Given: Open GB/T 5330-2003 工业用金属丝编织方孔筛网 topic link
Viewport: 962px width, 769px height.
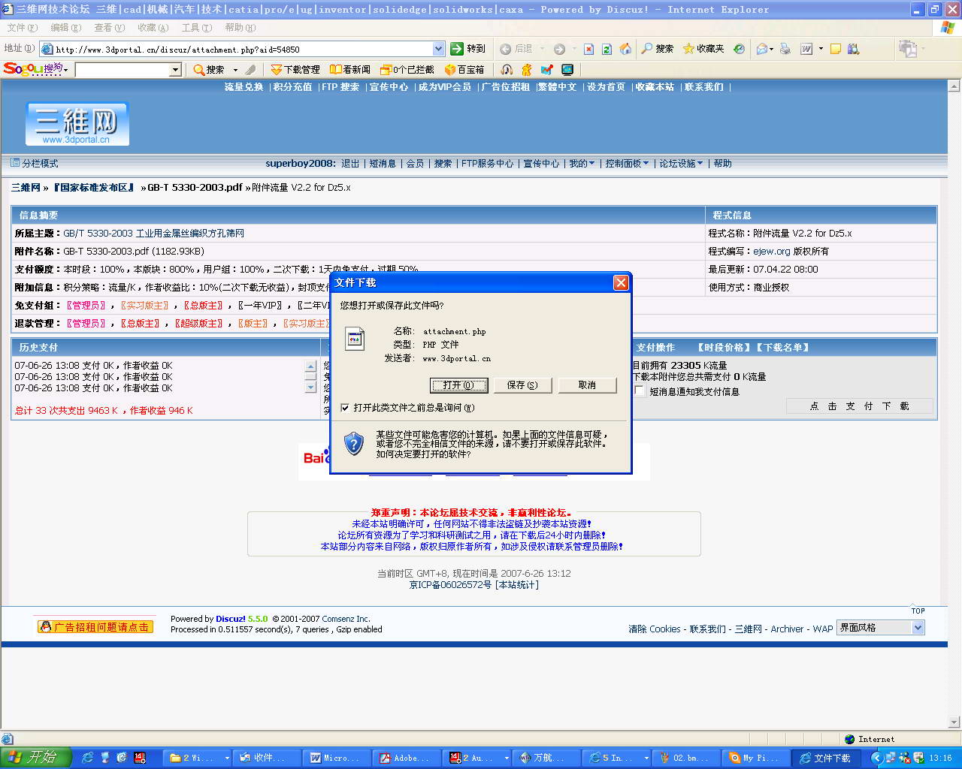Looking at the screenshot, I should (153, 234).
